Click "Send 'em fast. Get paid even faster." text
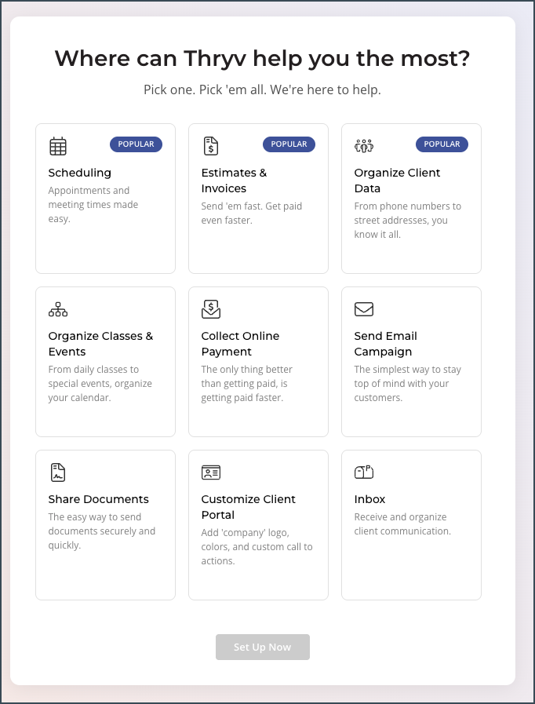Screen dimensions: 535x704 pos(252,213)
